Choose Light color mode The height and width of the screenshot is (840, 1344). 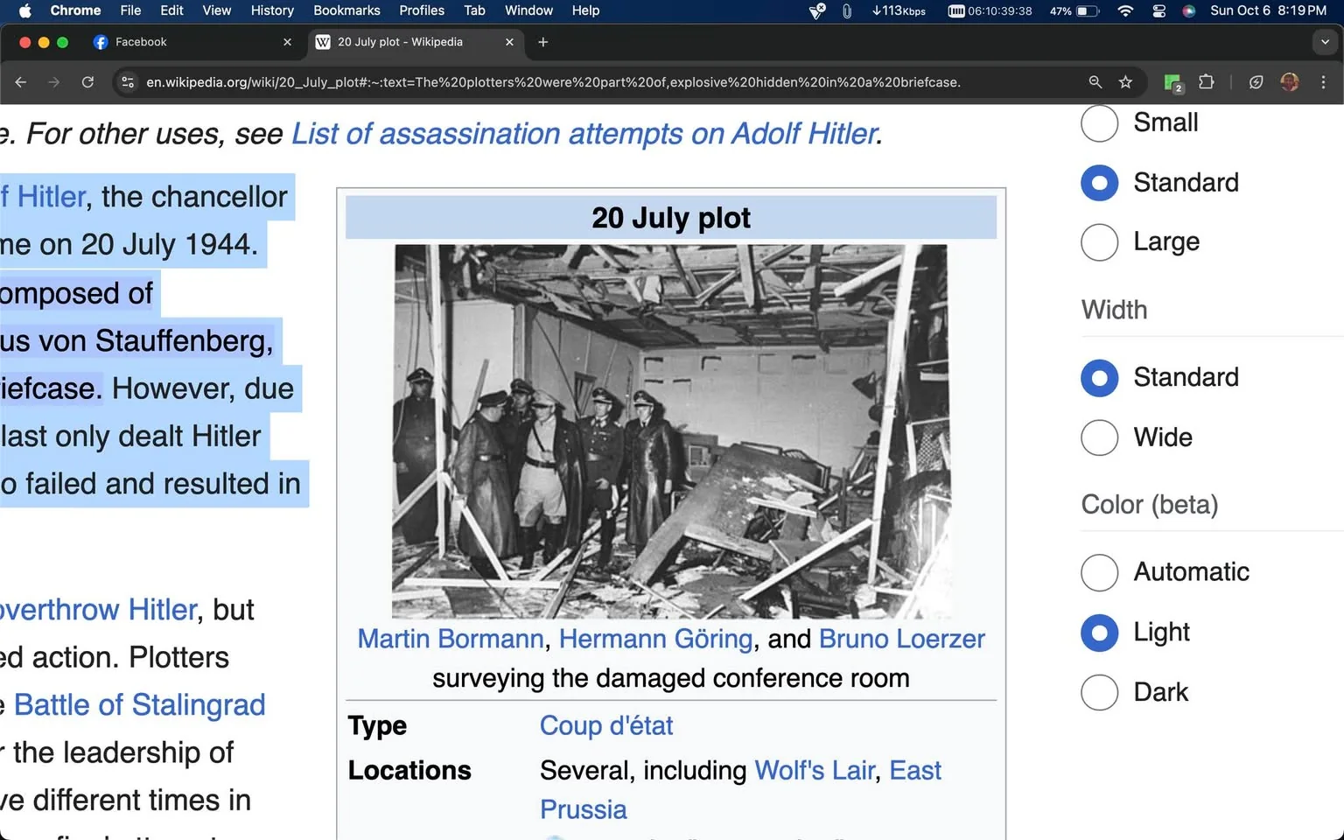tap(1100, 633)
